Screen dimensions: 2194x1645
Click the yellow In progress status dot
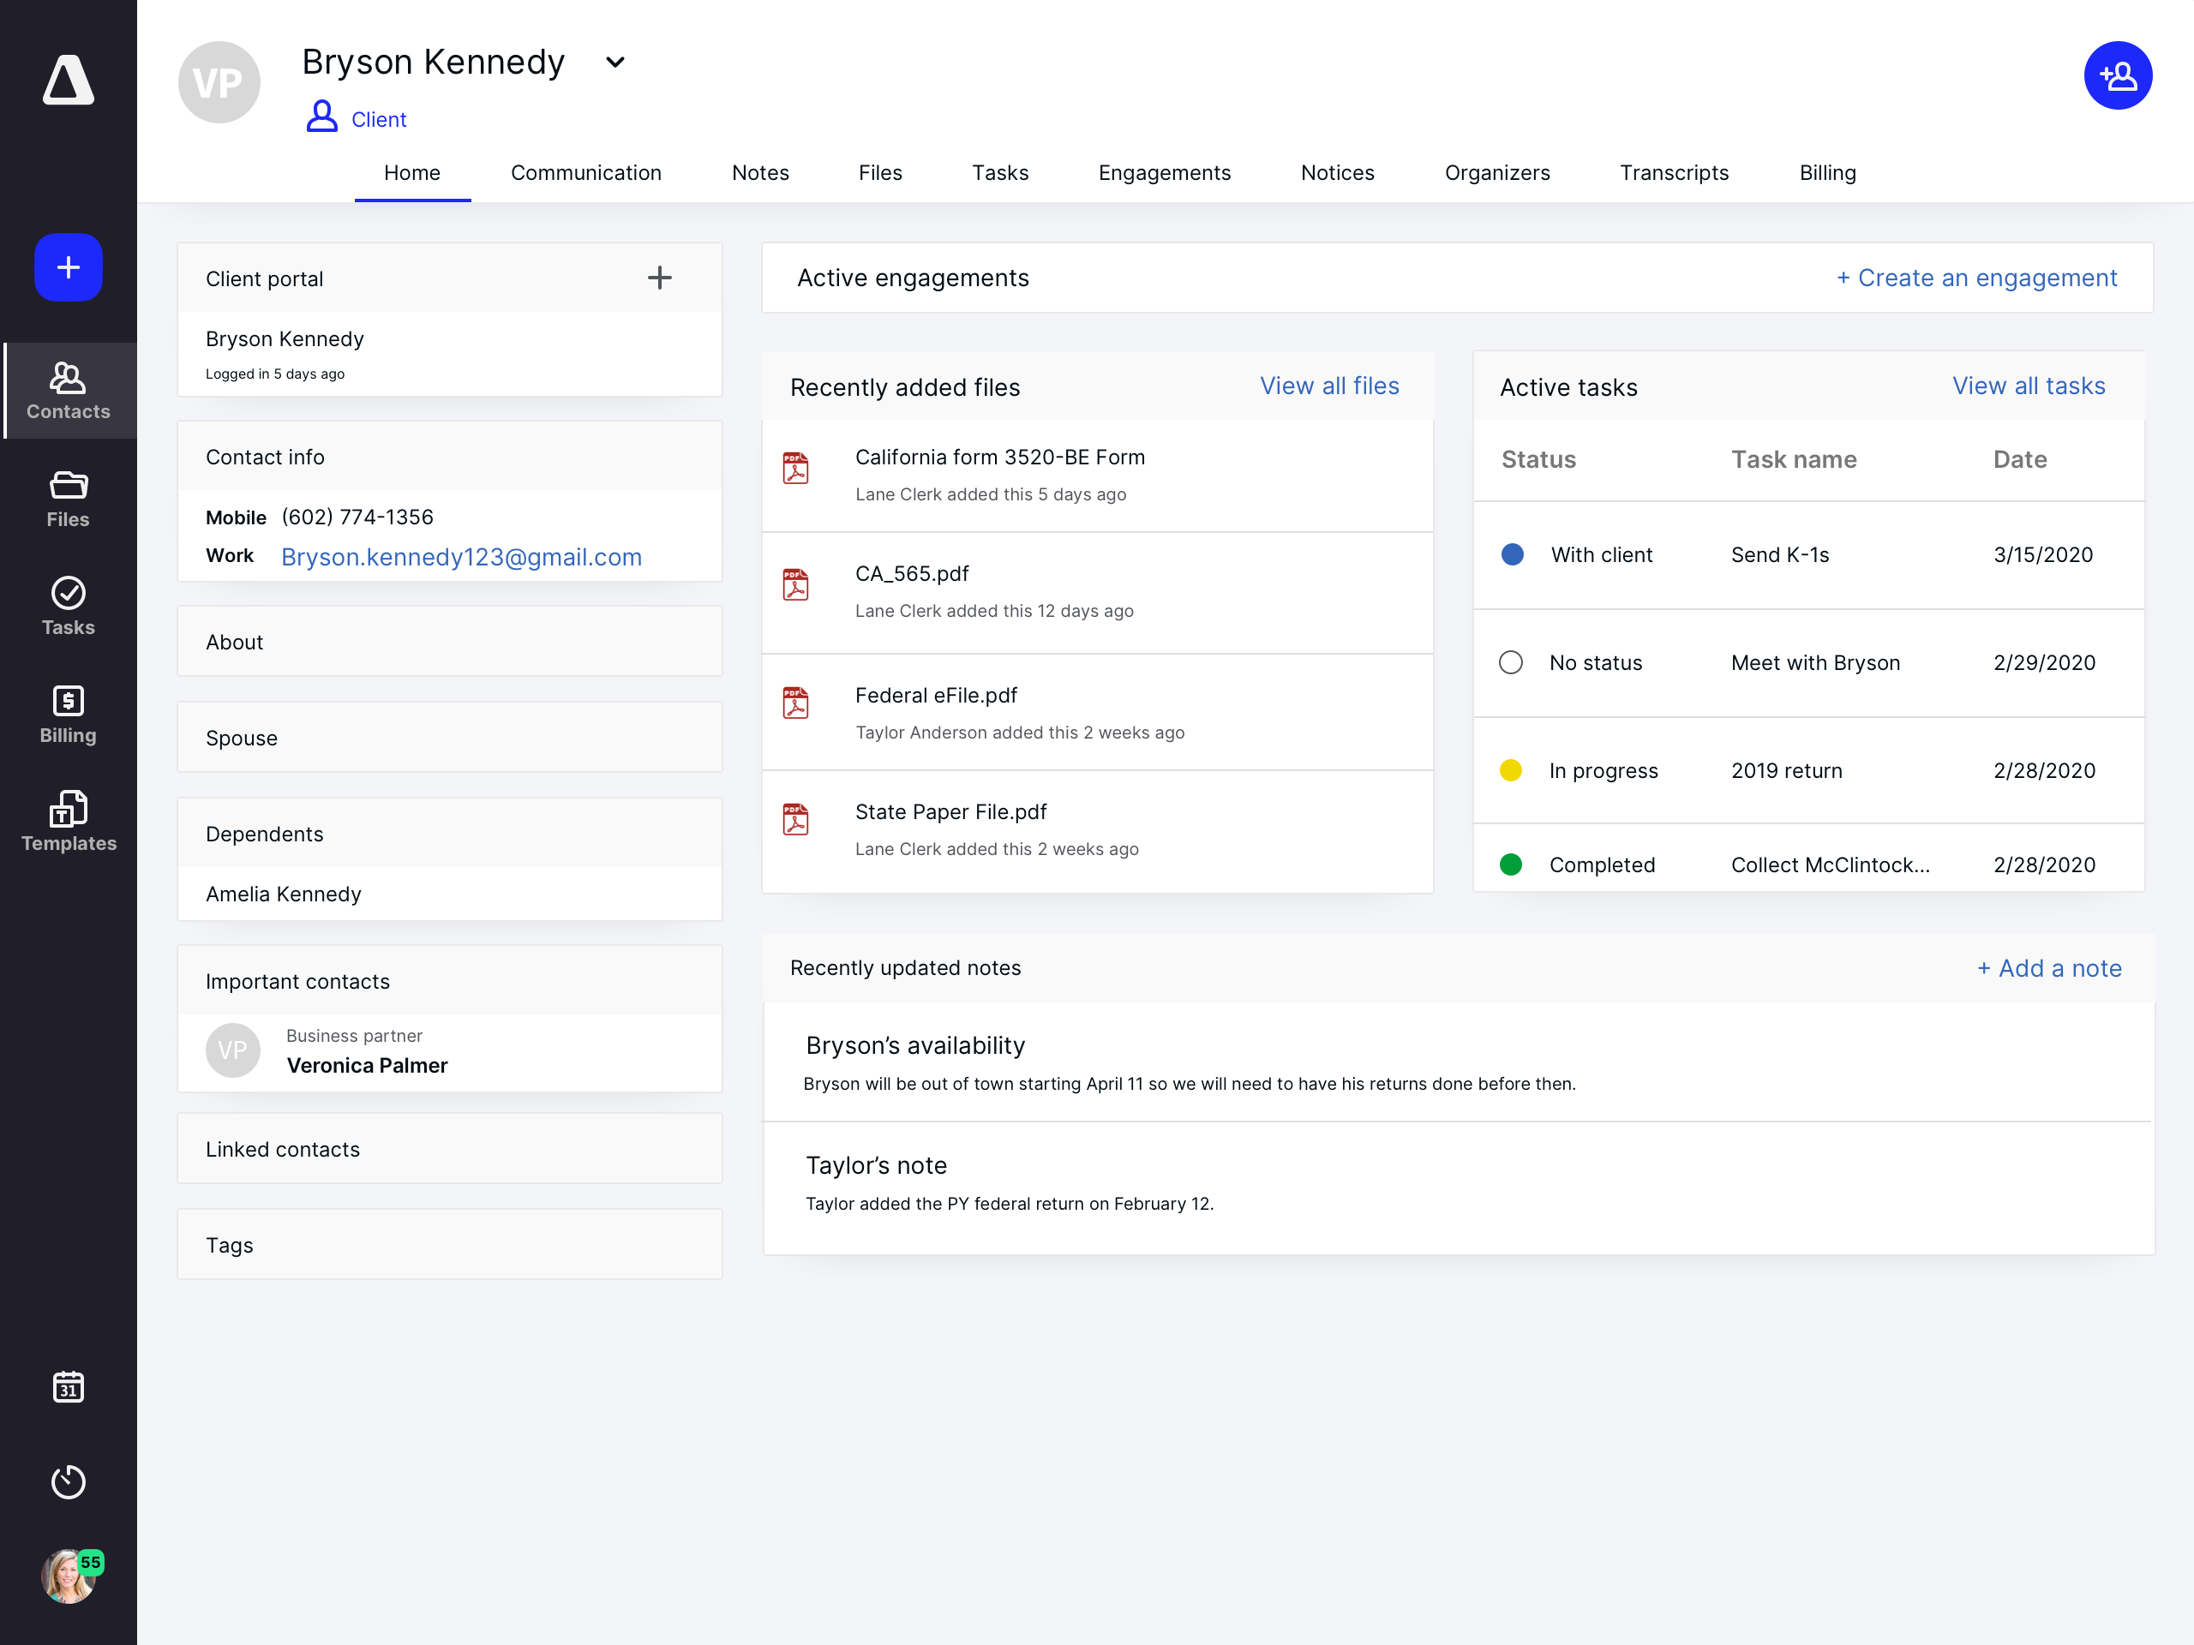[1511, 770]
